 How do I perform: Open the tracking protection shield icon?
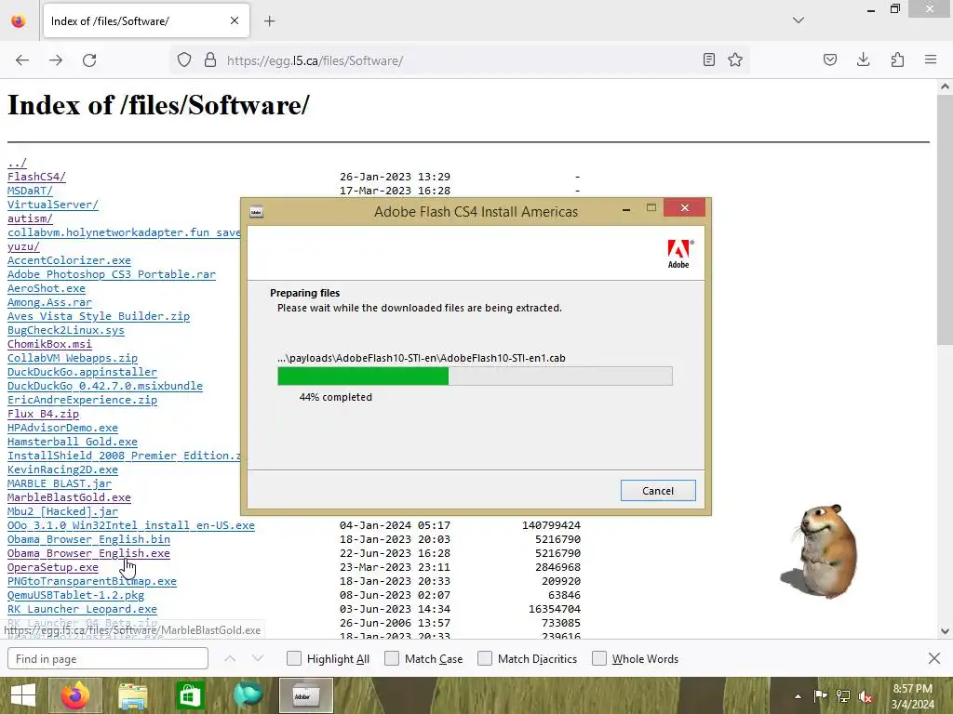coord(184,60)
